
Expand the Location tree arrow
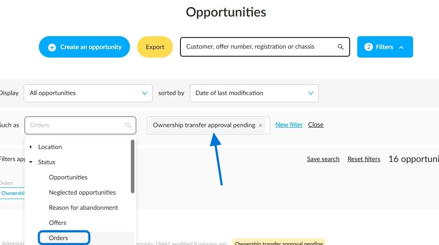click(31, 147)
